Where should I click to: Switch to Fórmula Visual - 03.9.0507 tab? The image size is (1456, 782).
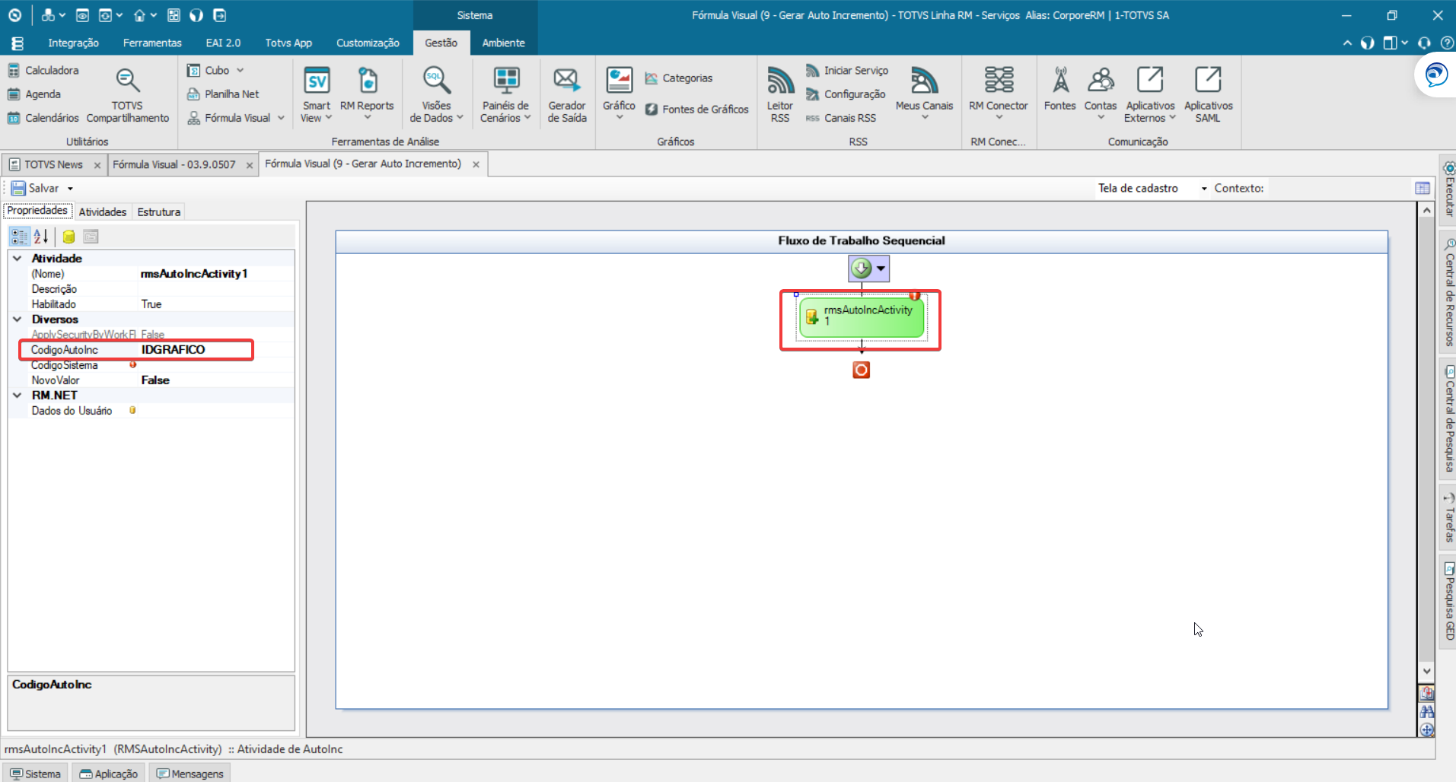pos(174,164)
